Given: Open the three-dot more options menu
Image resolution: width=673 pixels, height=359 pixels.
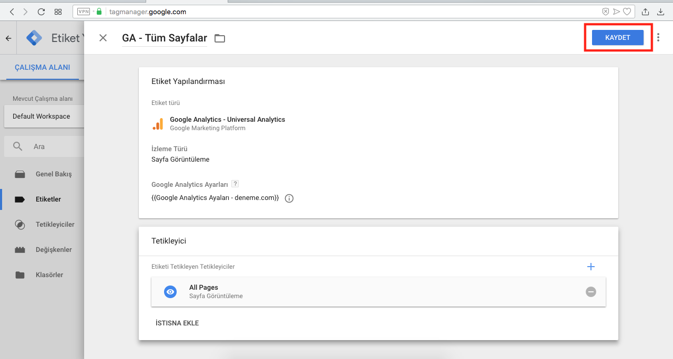Looking at the screenshot, I should (658, 38).
